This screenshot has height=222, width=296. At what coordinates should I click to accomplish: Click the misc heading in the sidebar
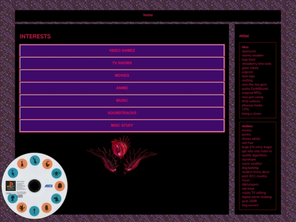[x=244, y=36]
